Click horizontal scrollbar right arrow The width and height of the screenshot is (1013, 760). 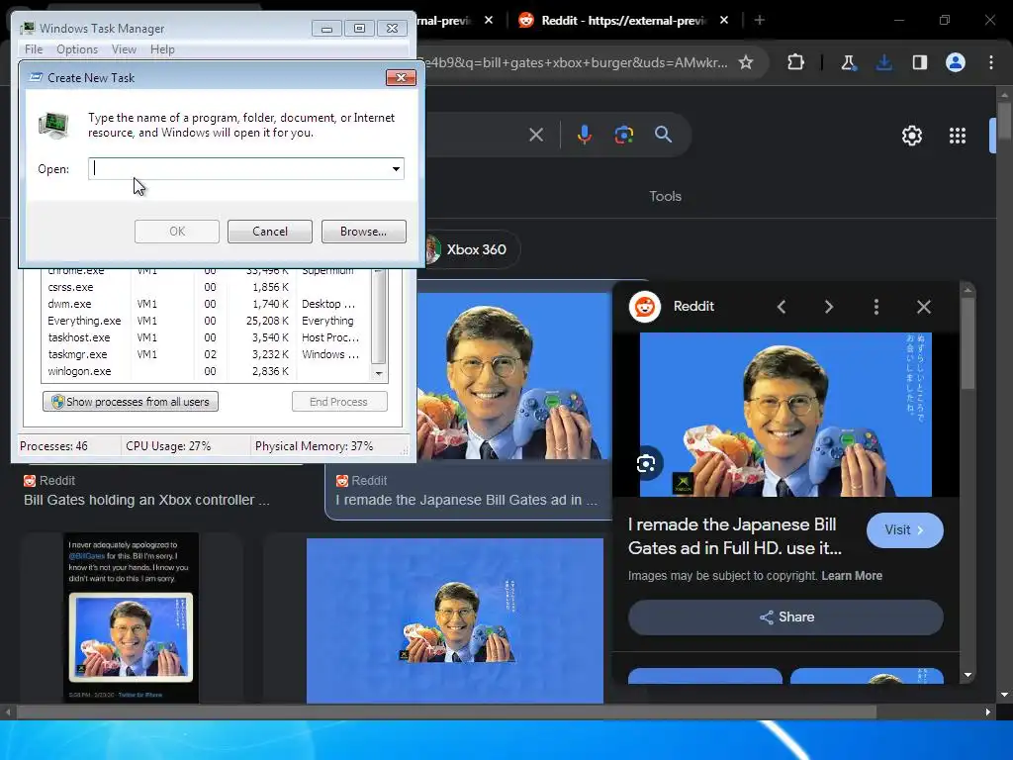pyautogui.click(x=988, y=712)
